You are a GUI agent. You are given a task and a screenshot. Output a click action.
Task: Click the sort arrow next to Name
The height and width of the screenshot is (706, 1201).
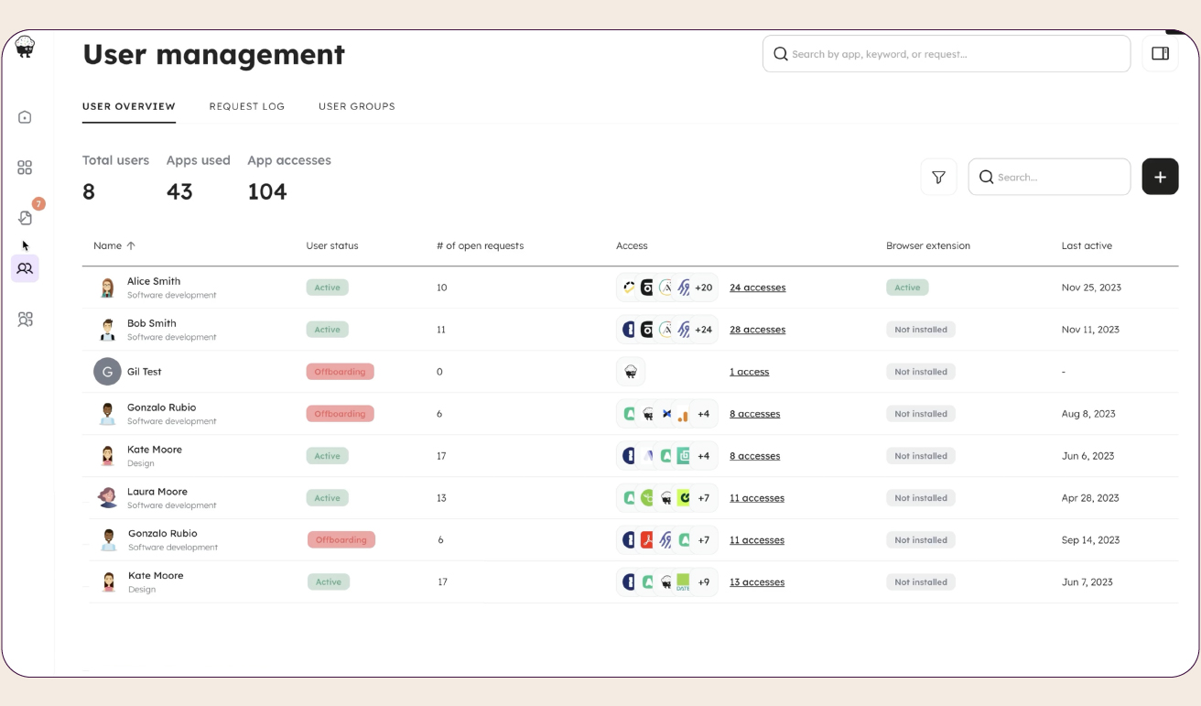(131, 245)
